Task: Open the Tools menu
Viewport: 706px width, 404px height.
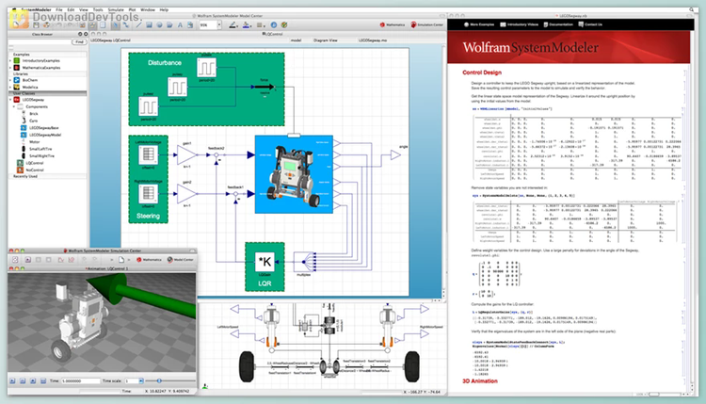Action: (x=98, y=9)
